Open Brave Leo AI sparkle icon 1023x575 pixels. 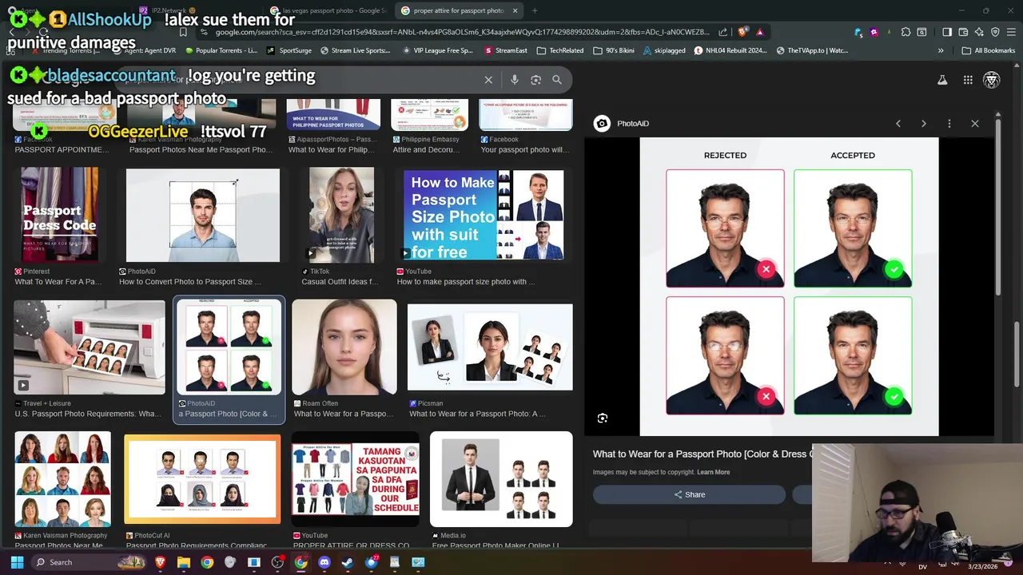click(979, 32)
